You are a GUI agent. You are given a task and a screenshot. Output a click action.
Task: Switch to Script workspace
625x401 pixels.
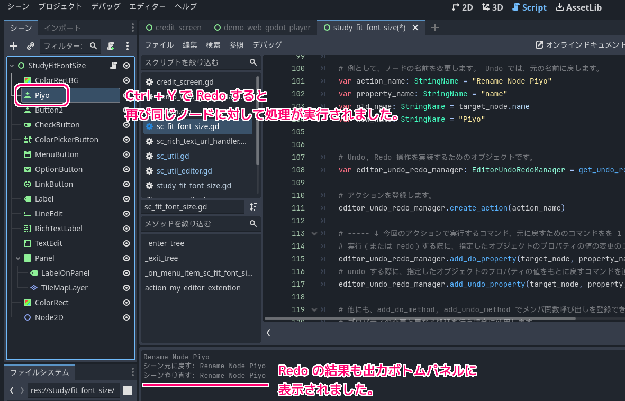tap(529, 7)
